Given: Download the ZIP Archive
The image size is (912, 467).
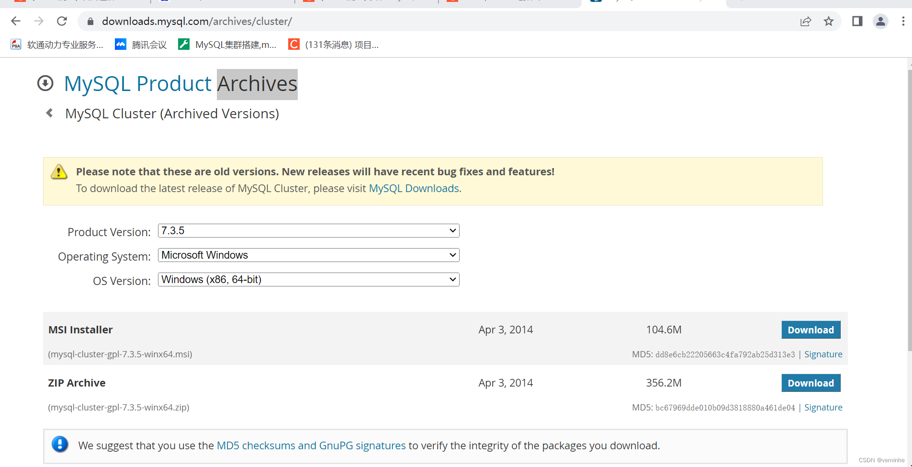Looking at the screenshot, I should click(x=811, y=383).
